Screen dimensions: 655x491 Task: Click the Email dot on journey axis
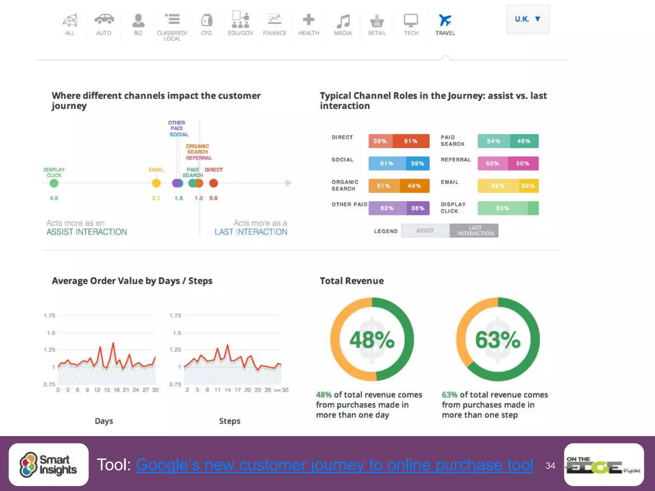click(156, 183)
